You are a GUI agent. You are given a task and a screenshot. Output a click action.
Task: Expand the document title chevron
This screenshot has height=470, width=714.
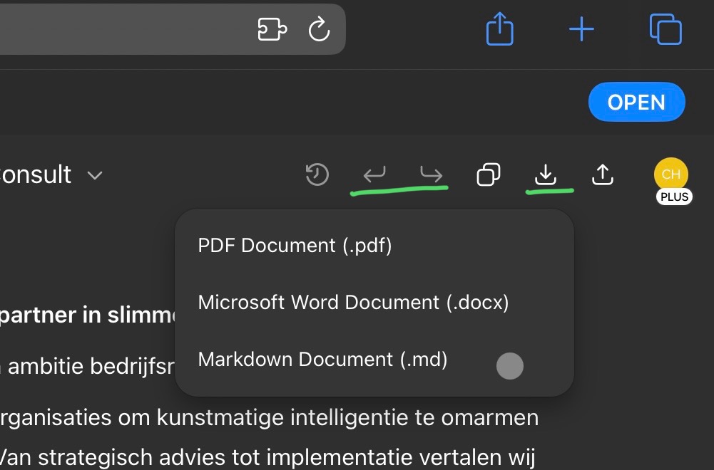pyautogui.click(x=95, y=175)
